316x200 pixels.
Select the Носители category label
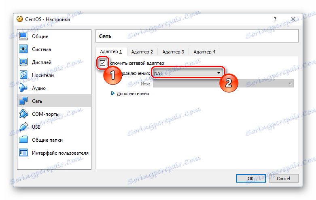tap(43, 75)
